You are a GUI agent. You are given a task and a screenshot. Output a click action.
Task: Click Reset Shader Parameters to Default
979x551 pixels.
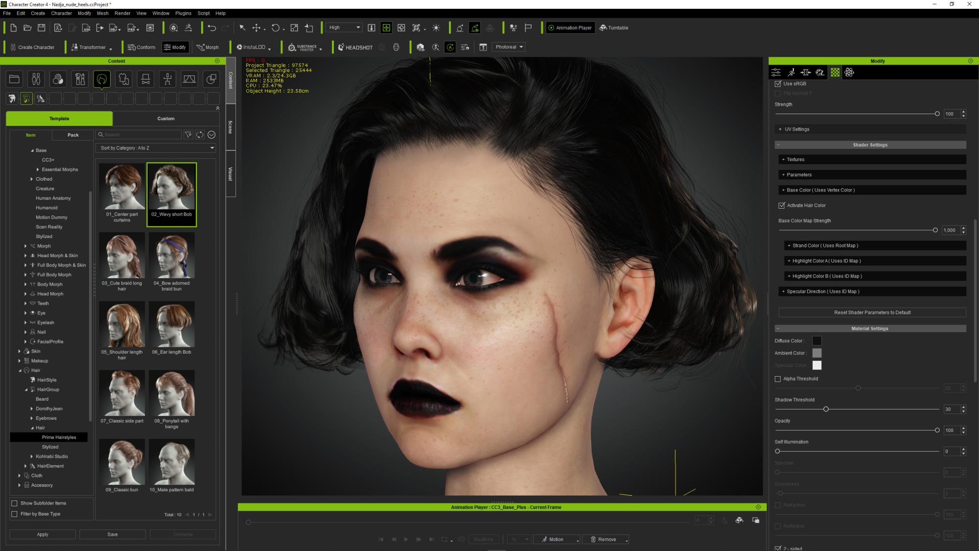click(x=872, y=312)
